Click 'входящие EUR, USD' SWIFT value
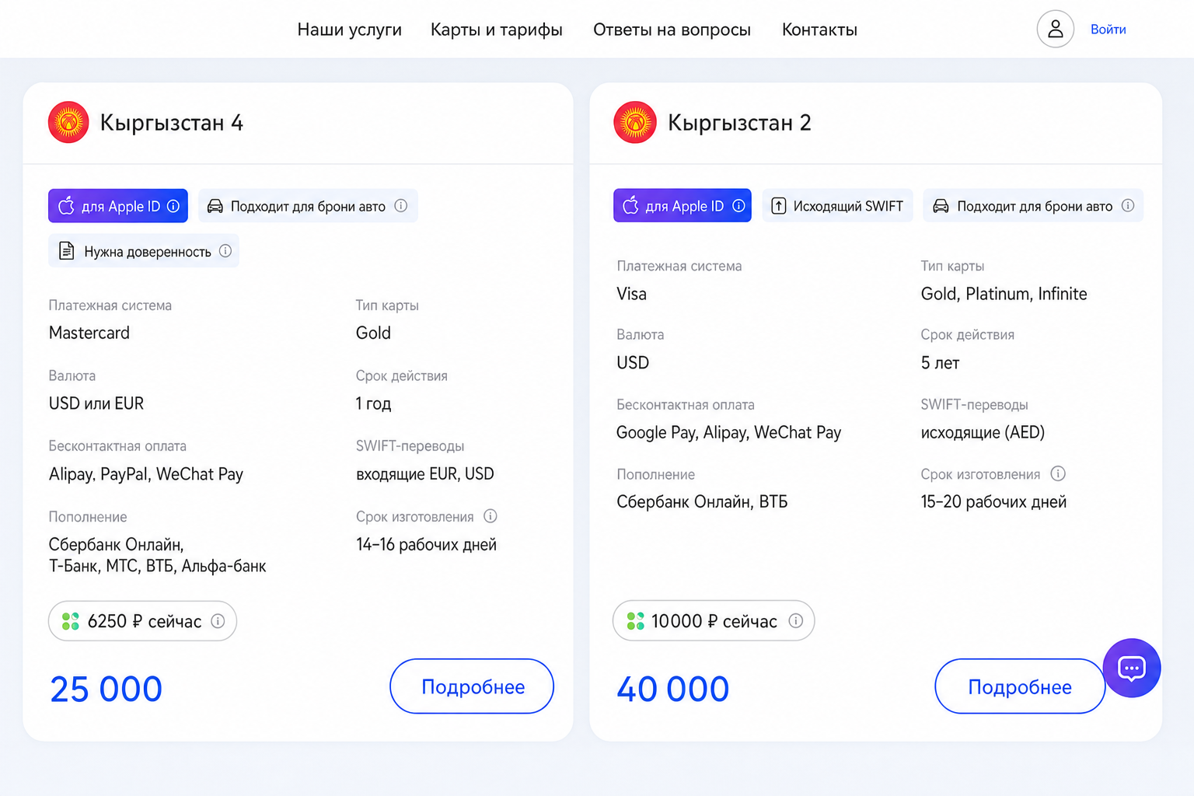1194x796 pixels. 425,474
